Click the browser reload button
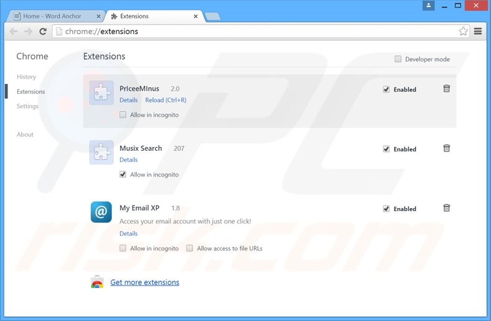 pyautogui.click(x=43, y=31)
